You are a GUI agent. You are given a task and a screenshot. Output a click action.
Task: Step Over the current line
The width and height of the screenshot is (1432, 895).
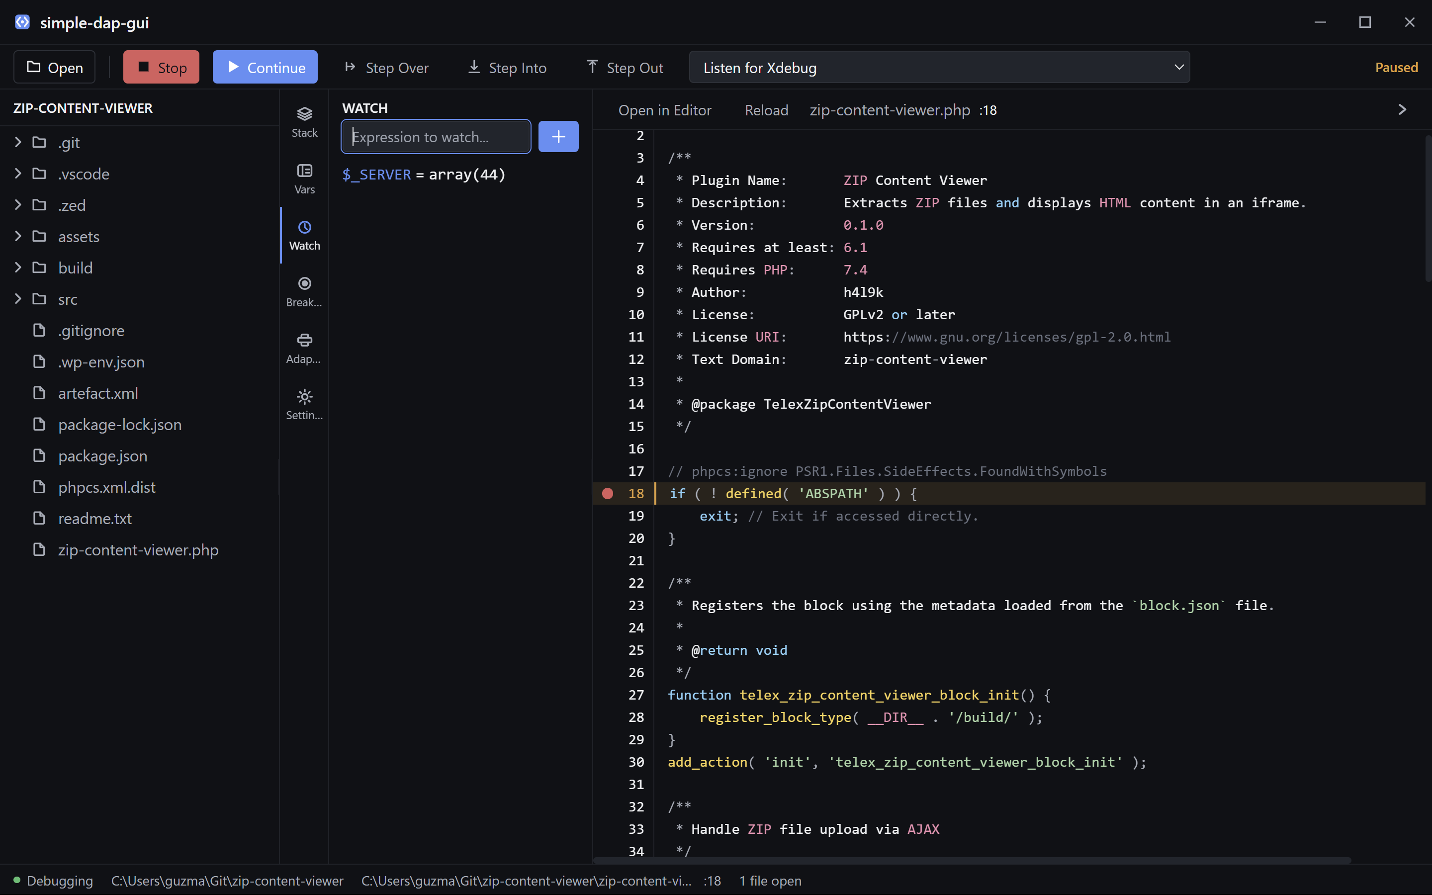[386, 68]
